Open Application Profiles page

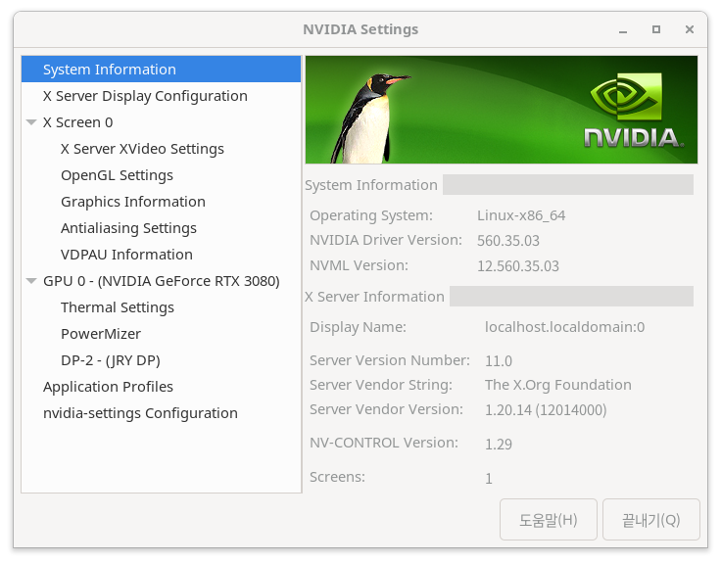(108, 387)
